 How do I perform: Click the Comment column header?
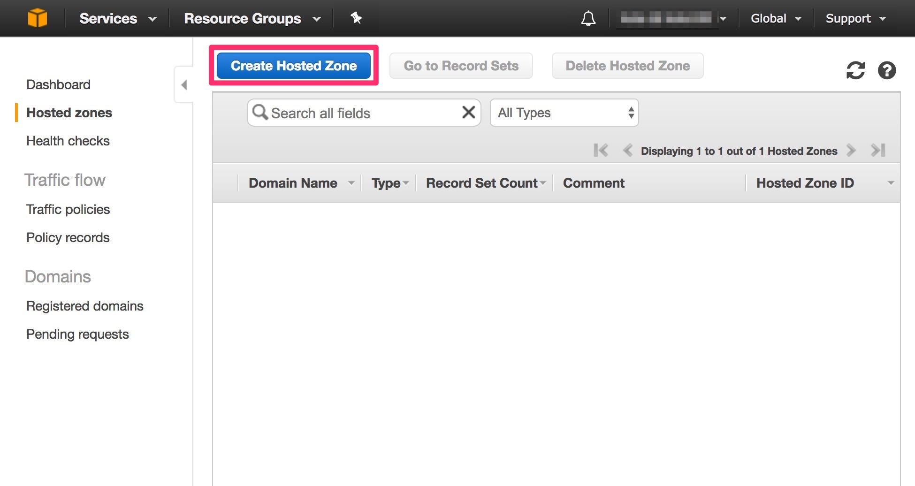[594, 183]
